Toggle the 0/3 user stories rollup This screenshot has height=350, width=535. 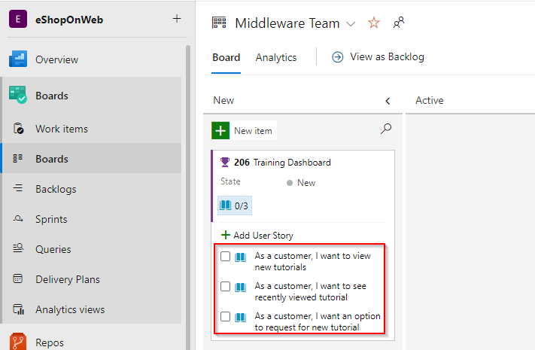[x=235, y=205]
